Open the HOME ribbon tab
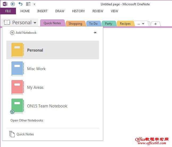 pyautogui.click(x=25, y=11)
